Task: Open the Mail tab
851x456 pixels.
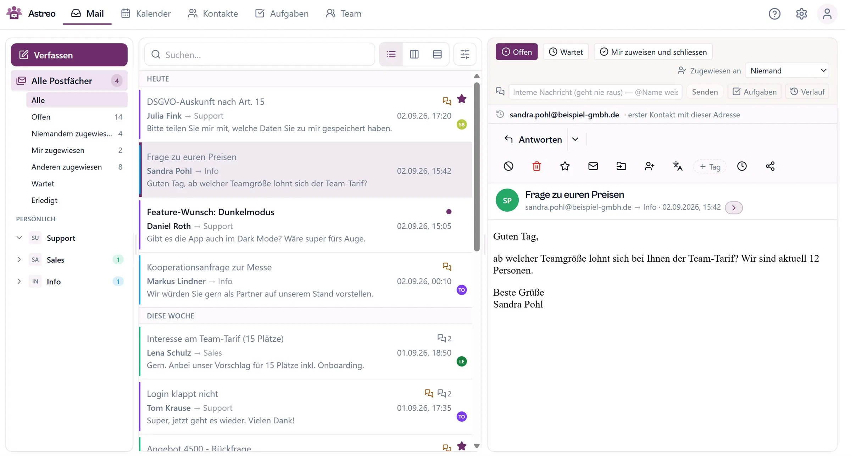Action: tap(88, 14)
